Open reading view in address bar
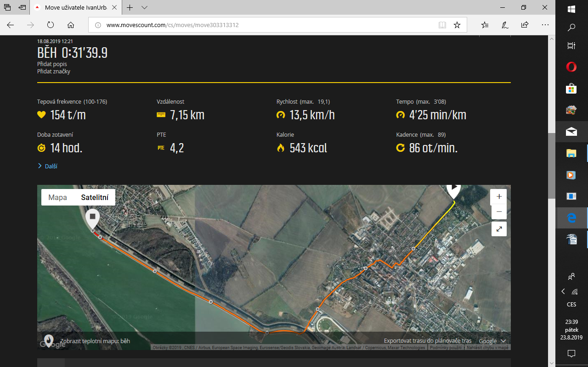The width and height of the screenshot is (588, 367). 442,25
